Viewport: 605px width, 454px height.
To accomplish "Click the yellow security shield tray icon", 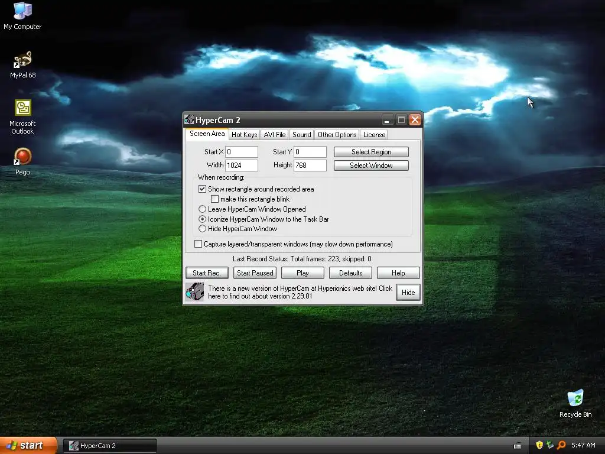I will (539, 445).
